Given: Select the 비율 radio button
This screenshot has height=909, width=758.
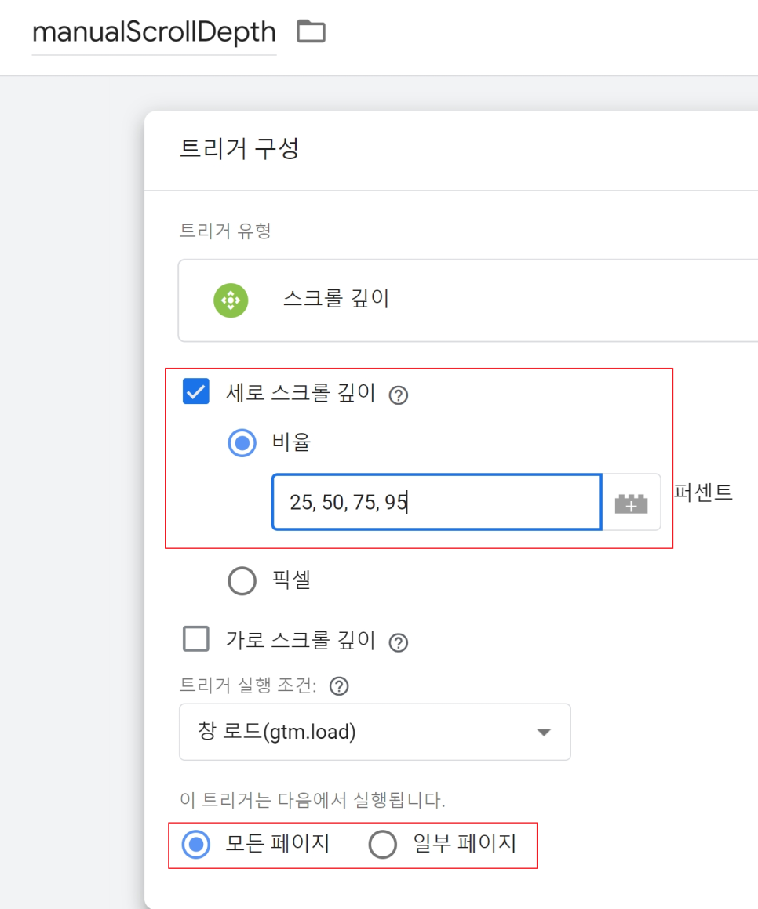Looking at the screenshot, I should (242, 442).
